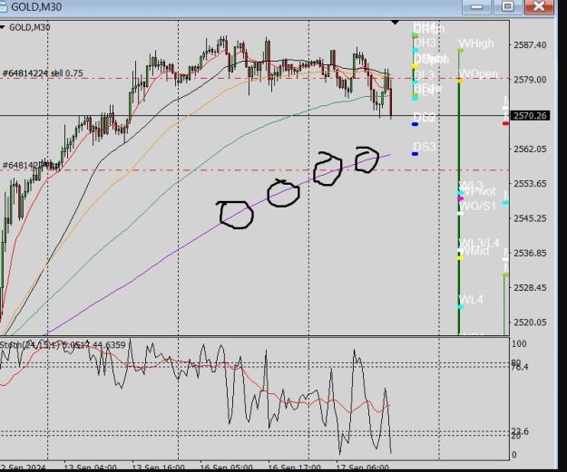This screenshot has width=567, height=472.
Task: Close the GOLD,M30 chart window
Action: [539, 6]
